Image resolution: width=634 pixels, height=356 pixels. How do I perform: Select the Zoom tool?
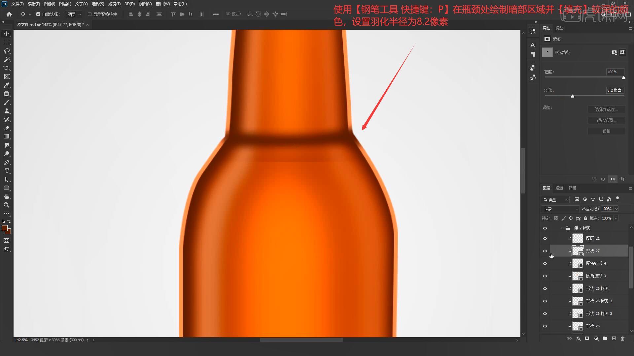tap(7, 205)
